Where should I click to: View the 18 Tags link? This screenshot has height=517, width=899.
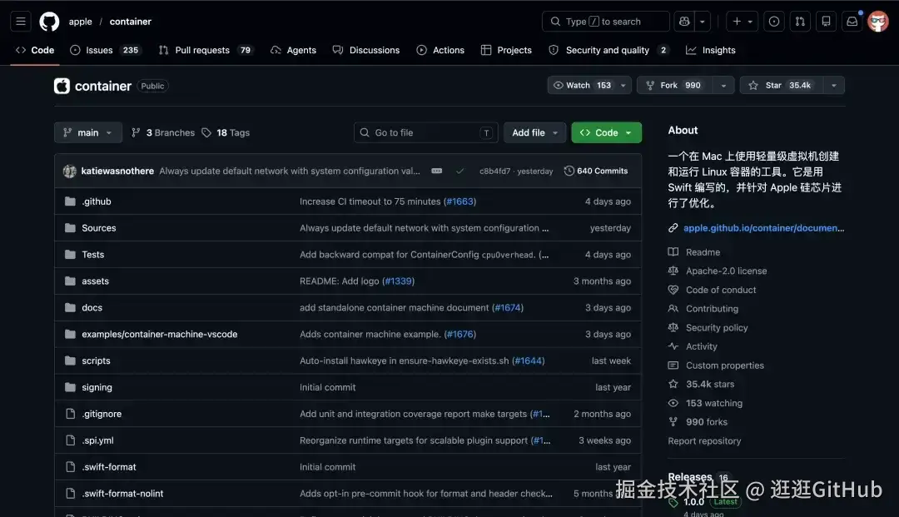click(226, 132)
